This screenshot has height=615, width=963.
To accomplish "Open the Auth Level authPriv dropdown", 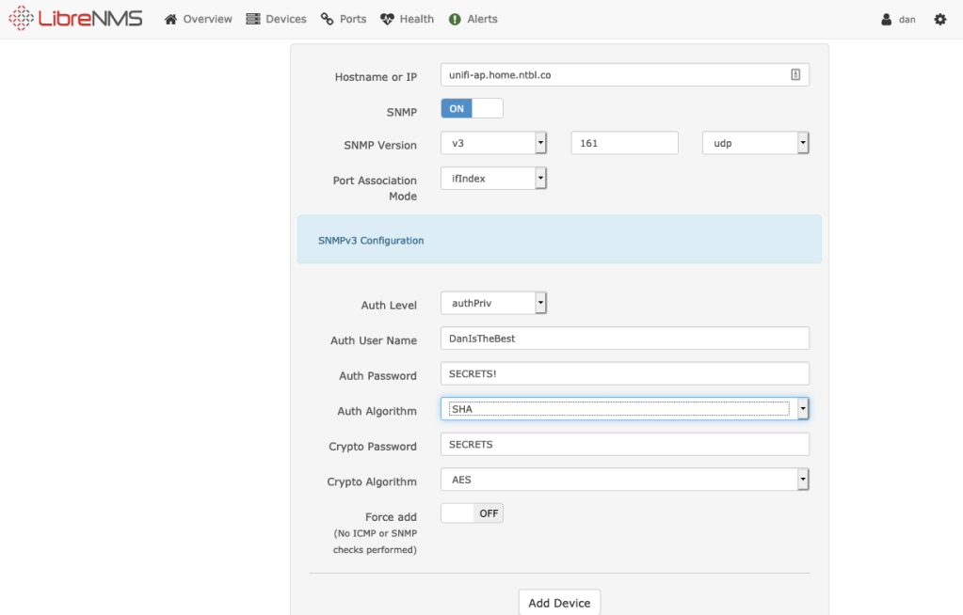I will (493, 304).
